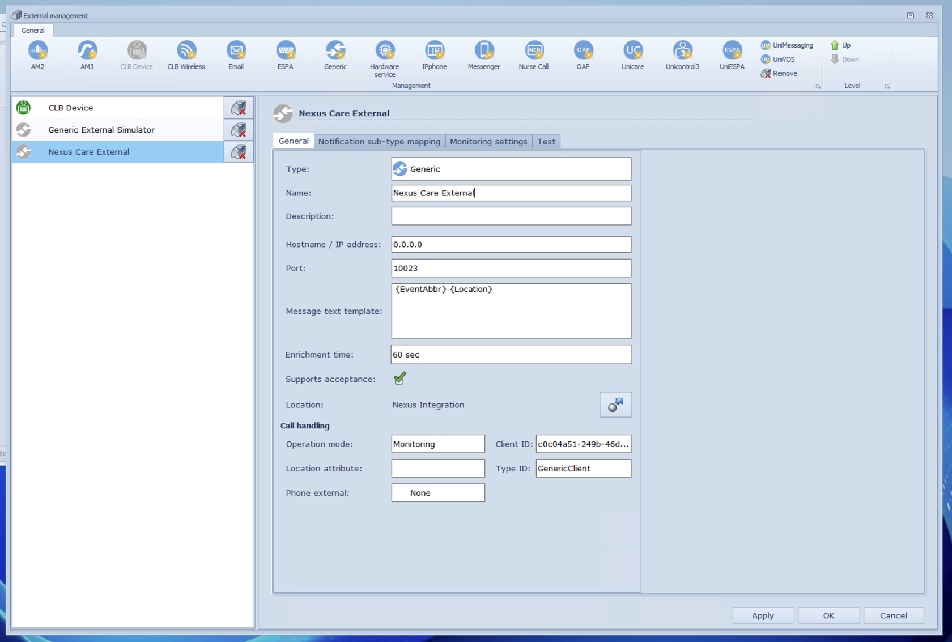Open the Notification sub-type mapping tab
Screen dimensions: 952x642
click(x=380, y=141)
